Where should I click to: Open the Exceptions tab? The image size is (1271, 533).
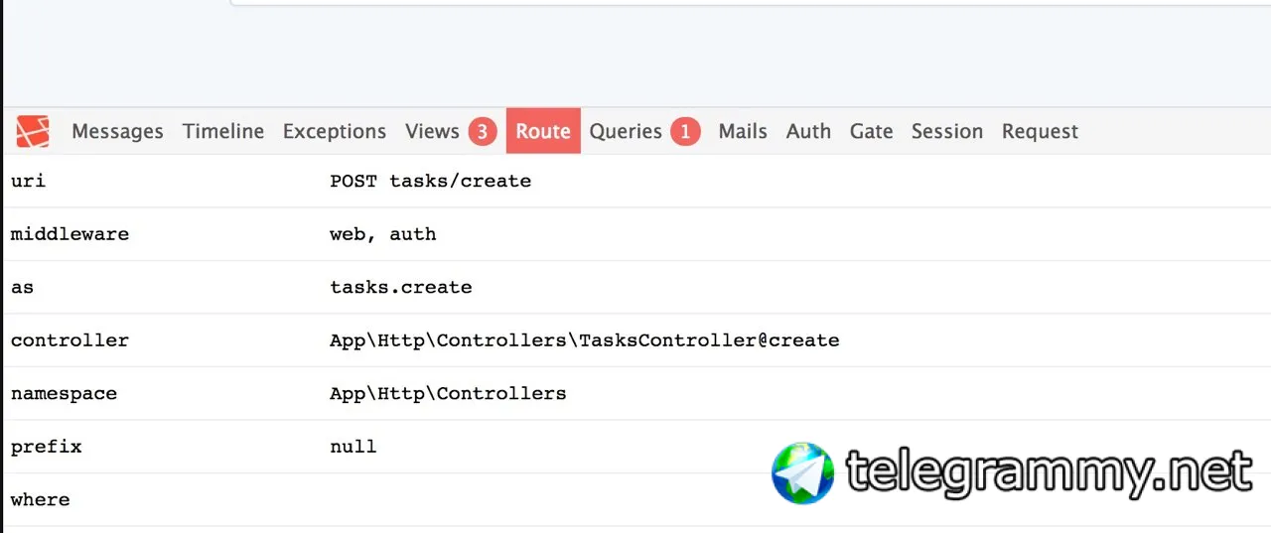(x=335, y=131)
